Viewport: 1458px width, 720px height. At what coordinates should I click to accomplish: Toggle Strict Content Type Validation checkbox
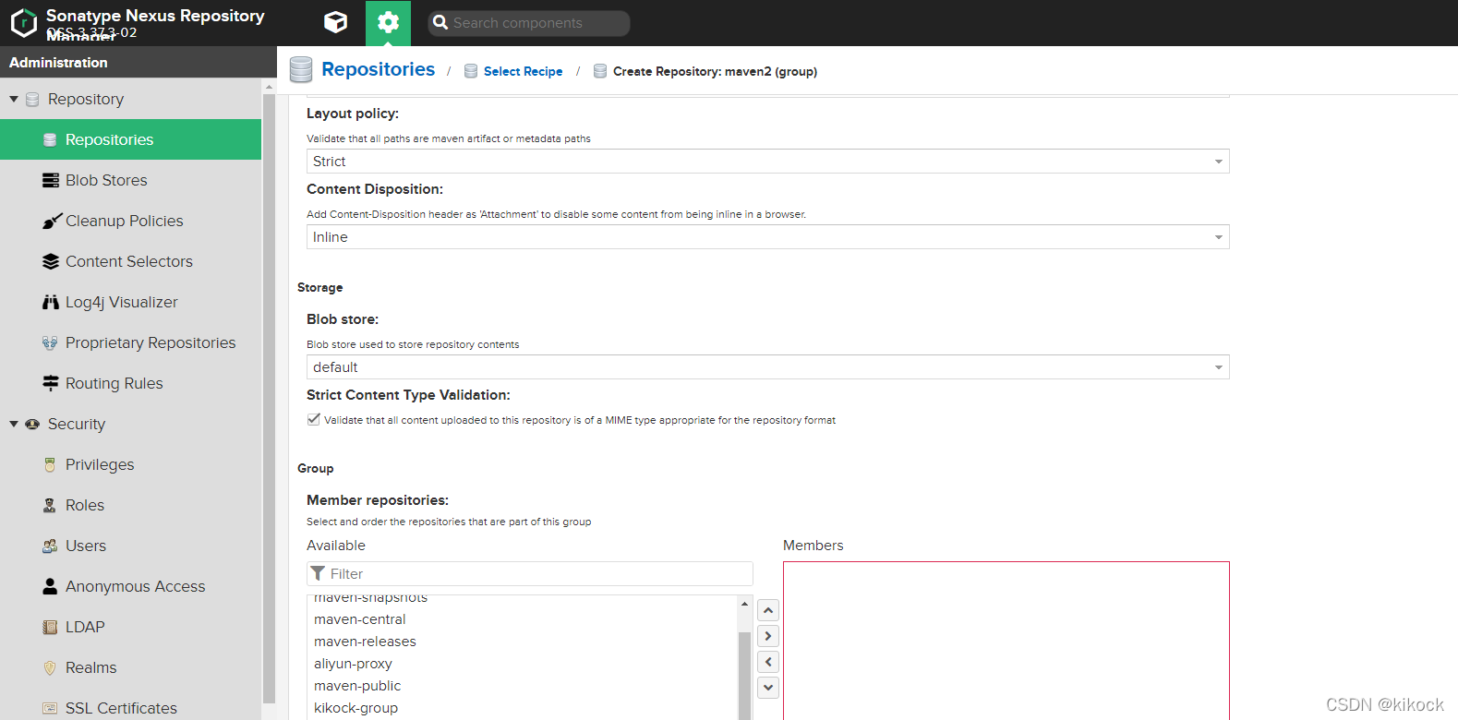314,419
